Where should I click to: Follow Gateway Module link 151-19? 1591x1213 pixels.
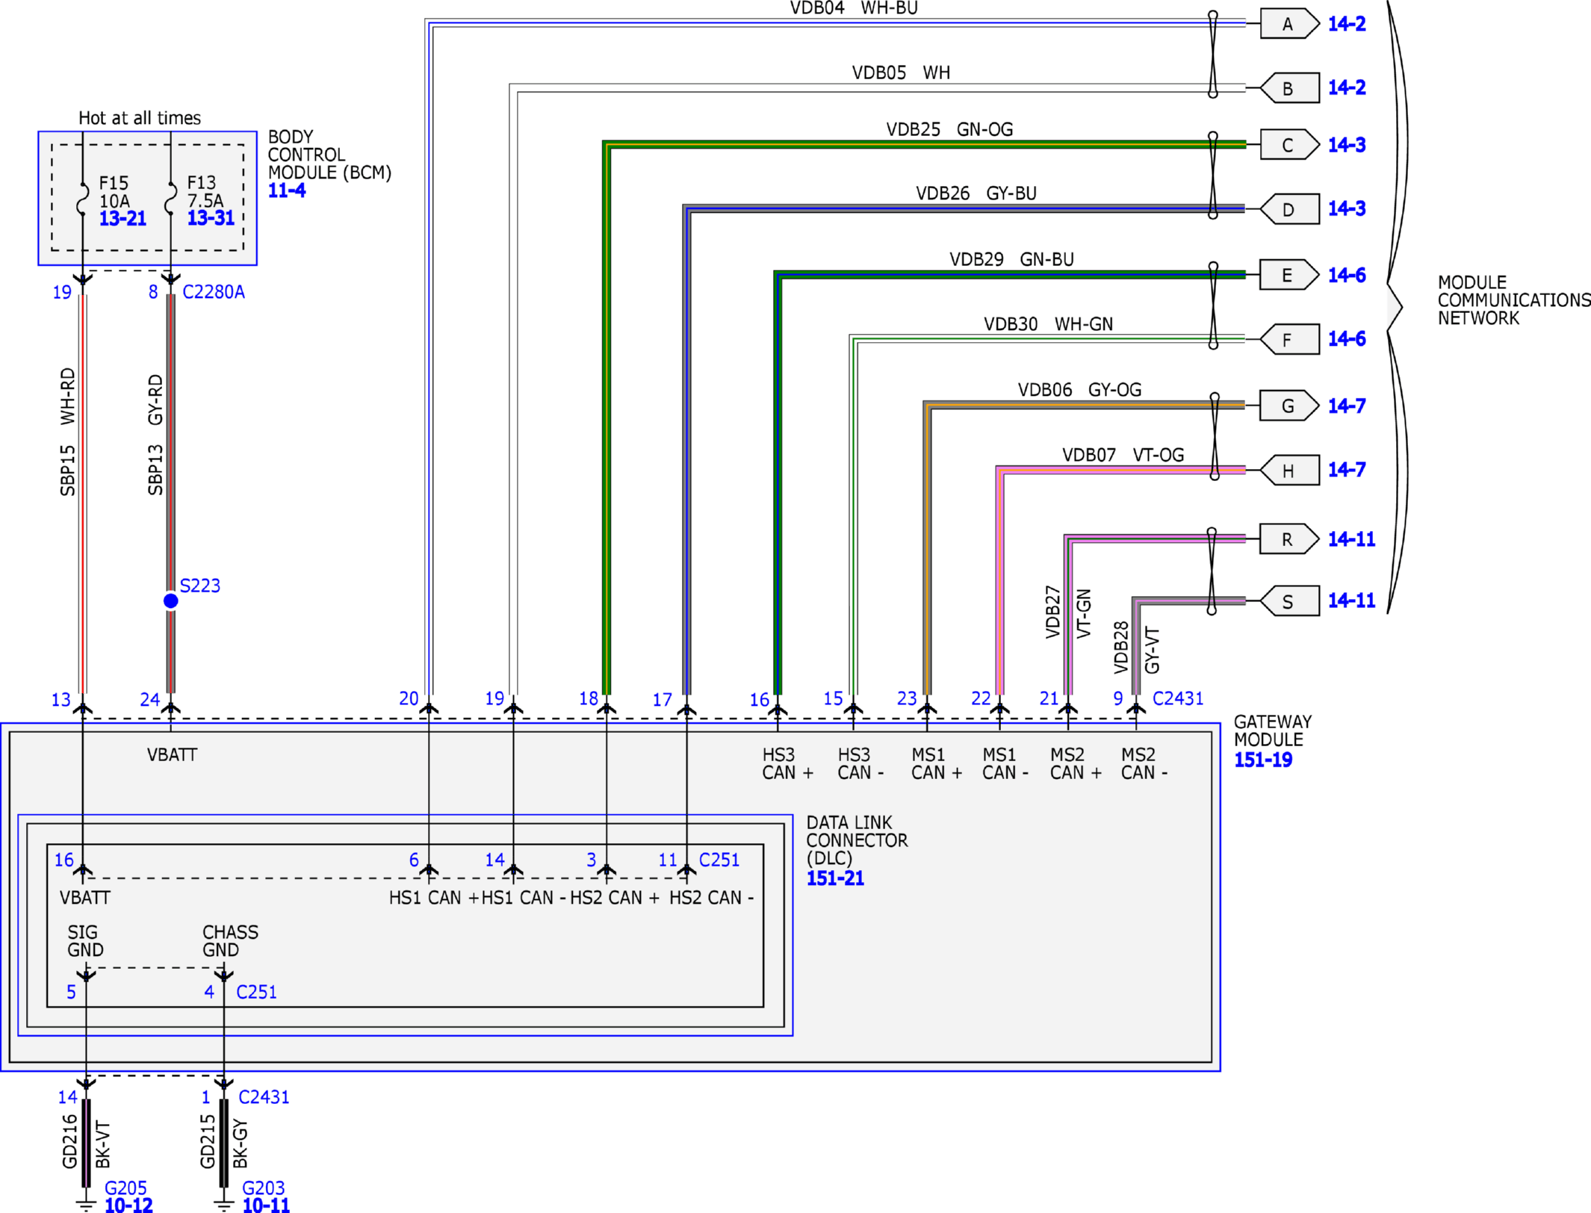(x=1262, y=760)
